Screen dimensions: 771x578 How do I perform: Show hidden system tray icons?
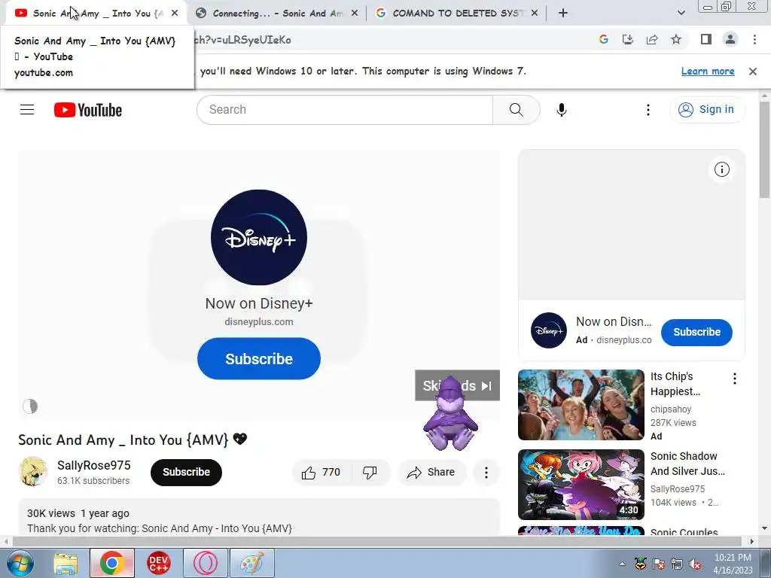[622, 564]
